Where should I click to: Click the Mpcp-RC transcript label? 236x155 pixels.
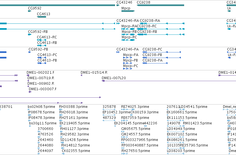pyautogui.click(x=129, y=37)
